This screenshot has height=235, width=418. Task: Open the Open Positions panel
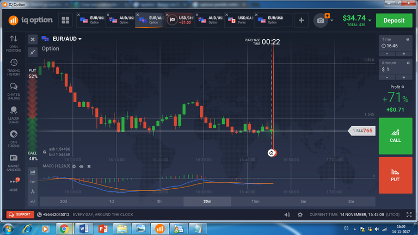click(x=14, y=44)
